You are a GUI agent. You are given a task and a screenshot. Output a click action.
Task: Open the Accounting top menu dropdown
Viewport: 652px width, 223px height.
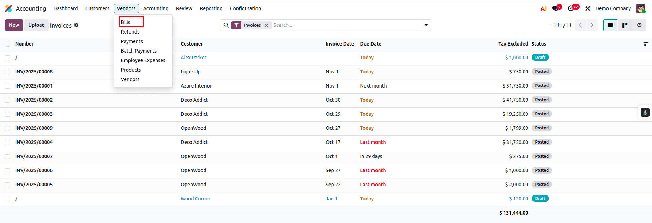(156, 8)
